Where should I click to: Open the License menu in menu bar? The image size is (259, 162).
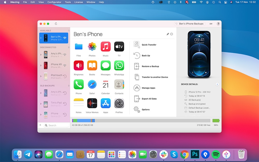78,2
